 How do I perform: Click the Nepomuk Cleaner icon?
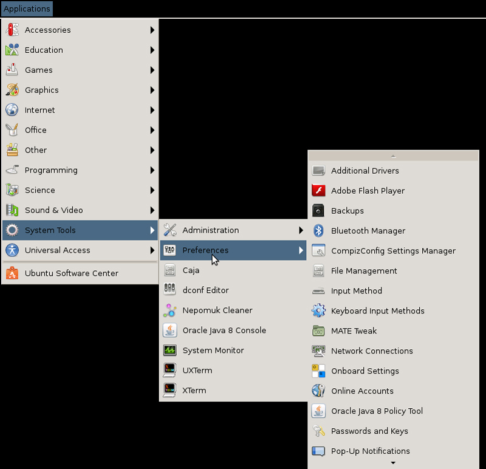(170, 310)
